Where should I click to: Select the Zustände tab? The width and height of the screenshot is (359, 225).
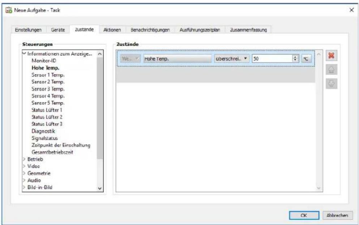click(84, 29)
